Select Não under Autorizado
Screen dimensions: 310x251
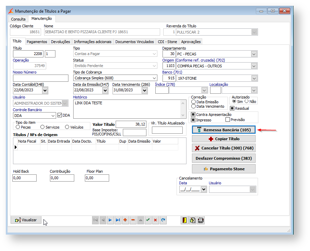click(x=246, y=102)
